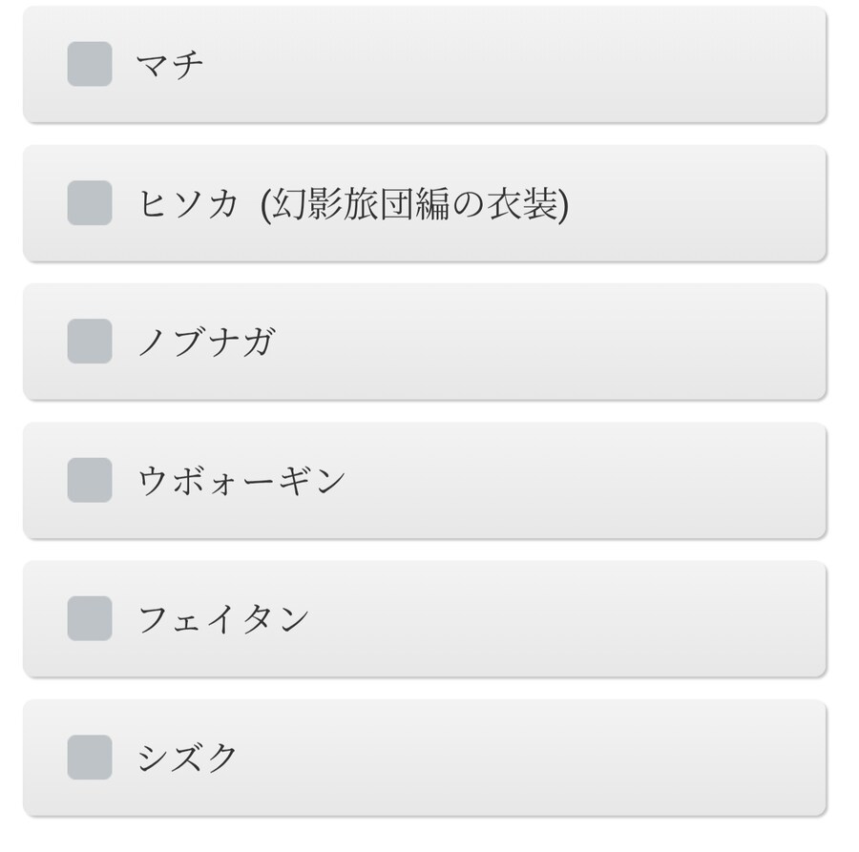Toggle the フェイタン checkbox
Image resolution: width=859 pixels, height=852 pixels.
point(90,618)
